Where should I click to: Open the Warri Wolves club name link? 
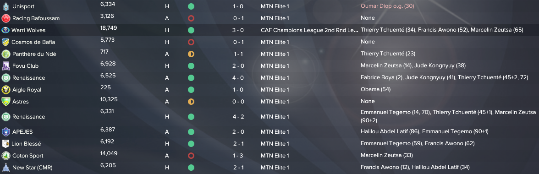point(28,30)
